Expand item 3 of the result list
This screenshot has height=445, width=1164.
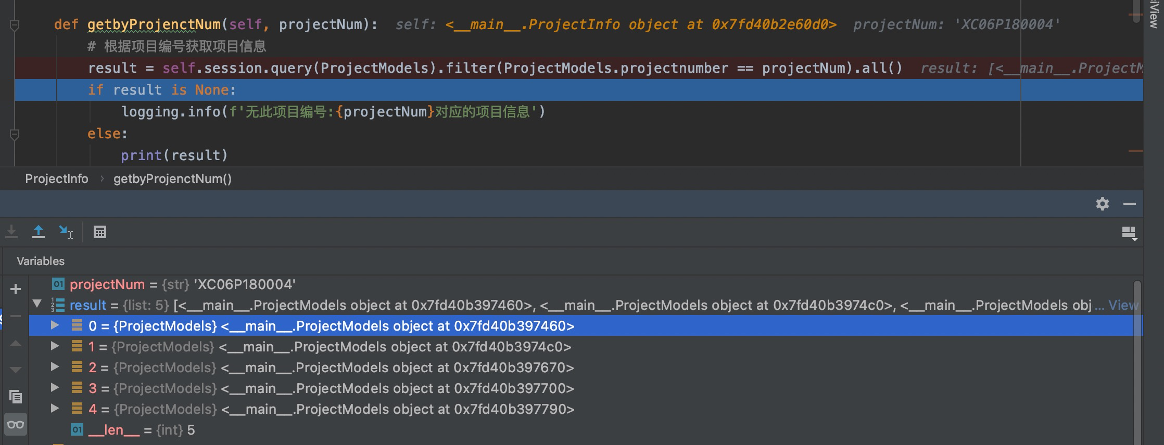coord(55,387)
